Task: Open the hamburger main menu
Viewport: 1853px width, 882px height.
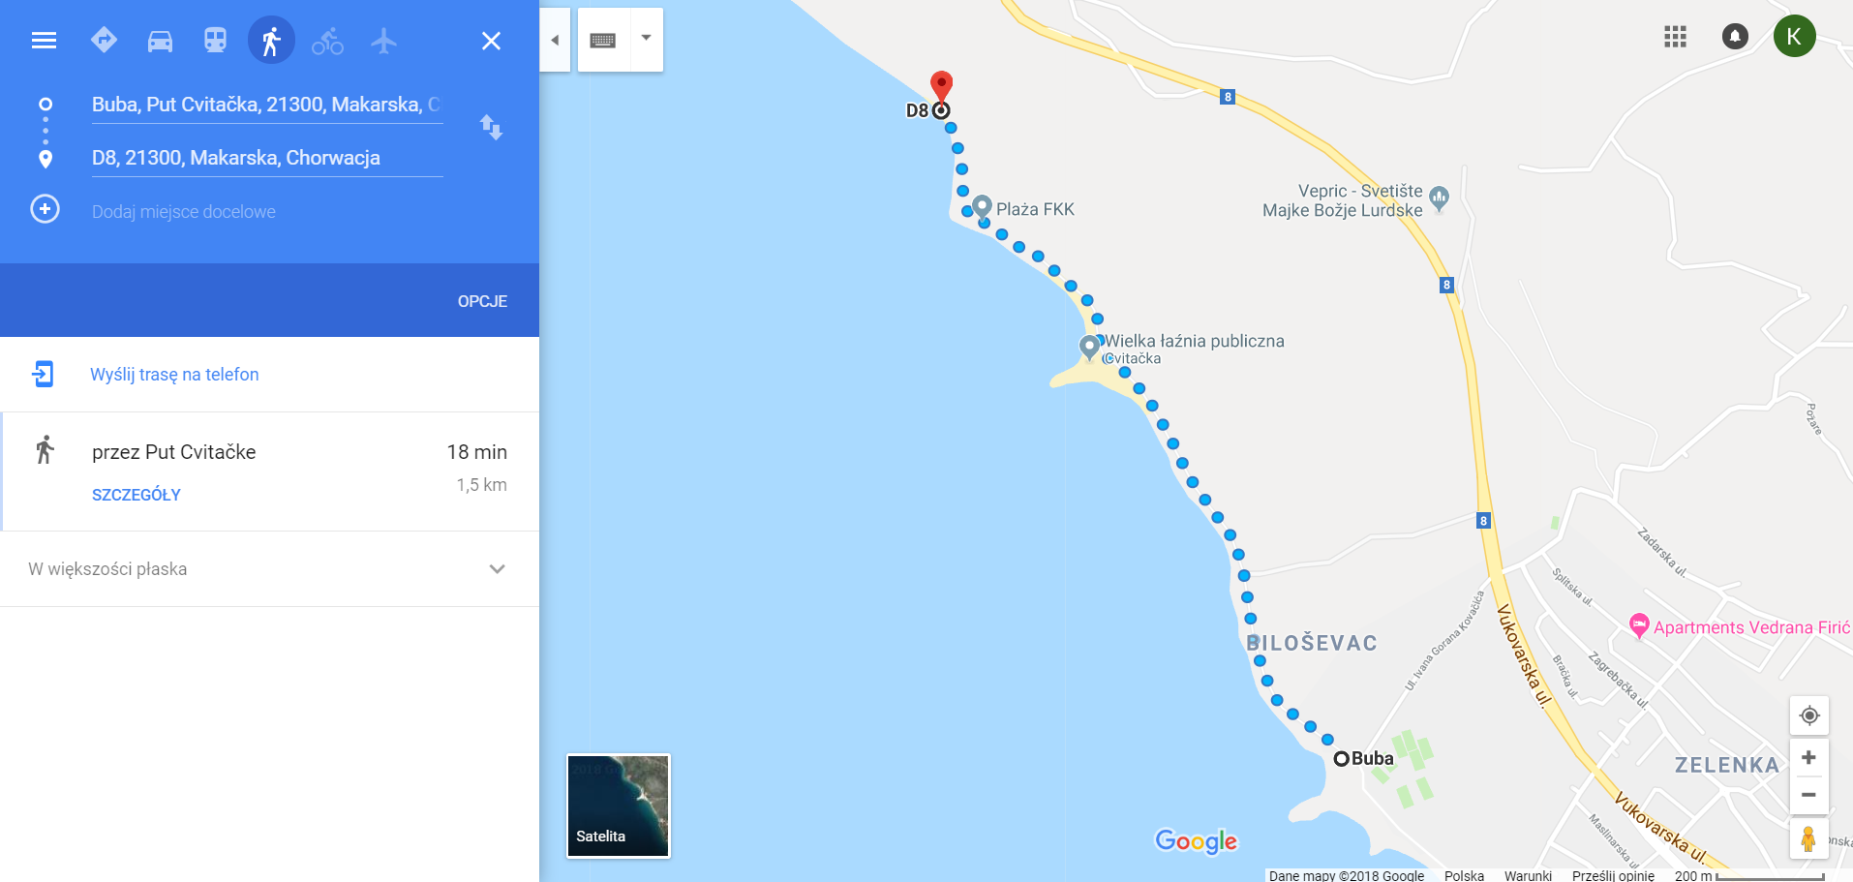Action: pos(44,41)
